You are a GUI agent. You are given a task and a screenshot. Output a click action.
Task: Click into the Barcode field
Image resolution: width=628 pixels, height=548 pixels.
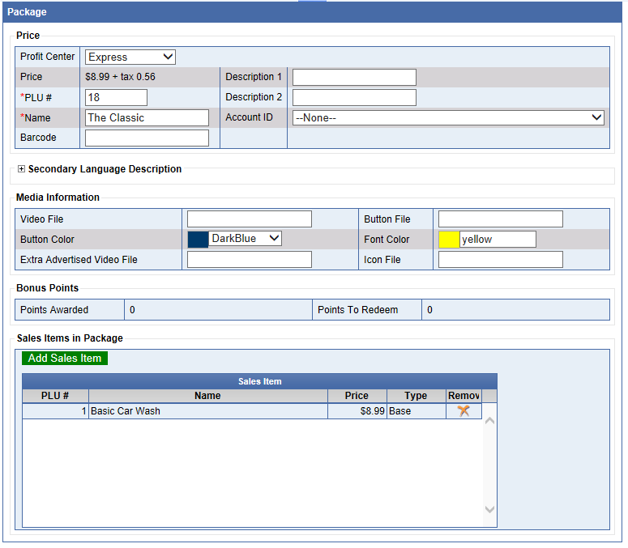[147, 138]
